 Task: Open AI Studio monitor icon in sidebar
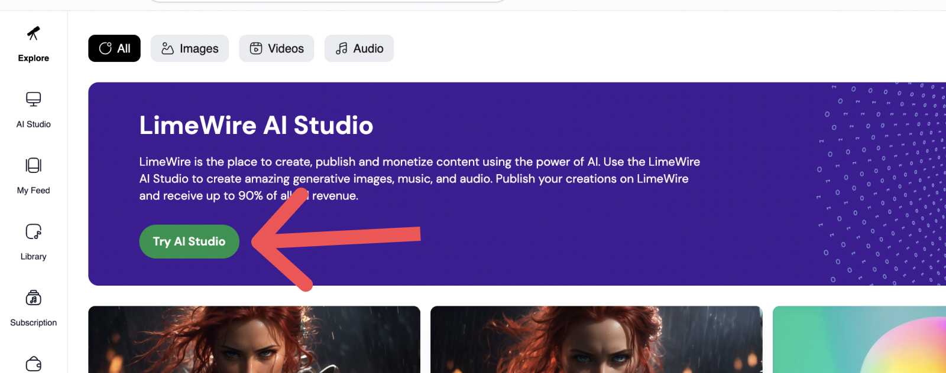pos(34,99)
